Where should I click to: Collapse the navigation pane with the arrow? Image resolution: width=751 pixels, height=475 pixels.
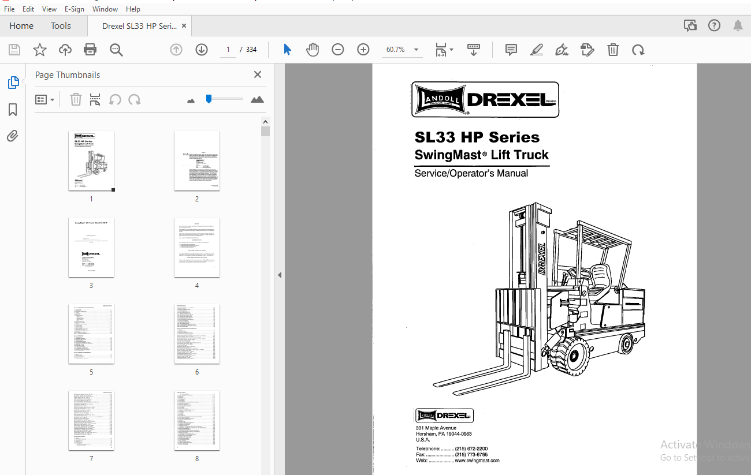280,275
